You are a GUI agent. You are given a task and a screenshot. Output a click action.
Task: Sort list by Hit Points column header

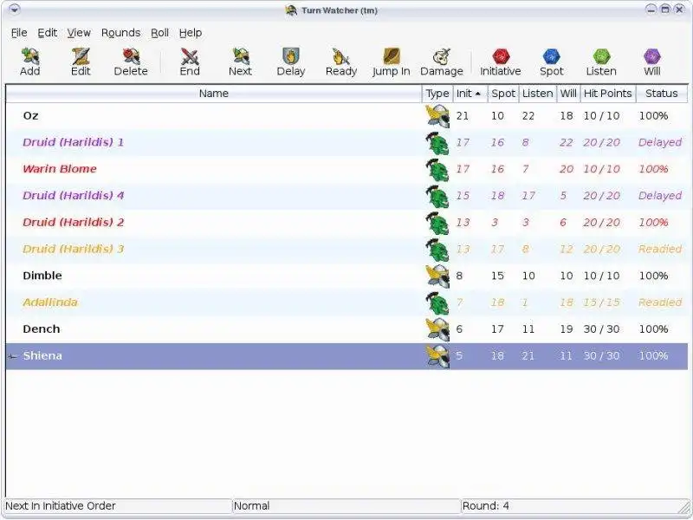pos(608,94)
